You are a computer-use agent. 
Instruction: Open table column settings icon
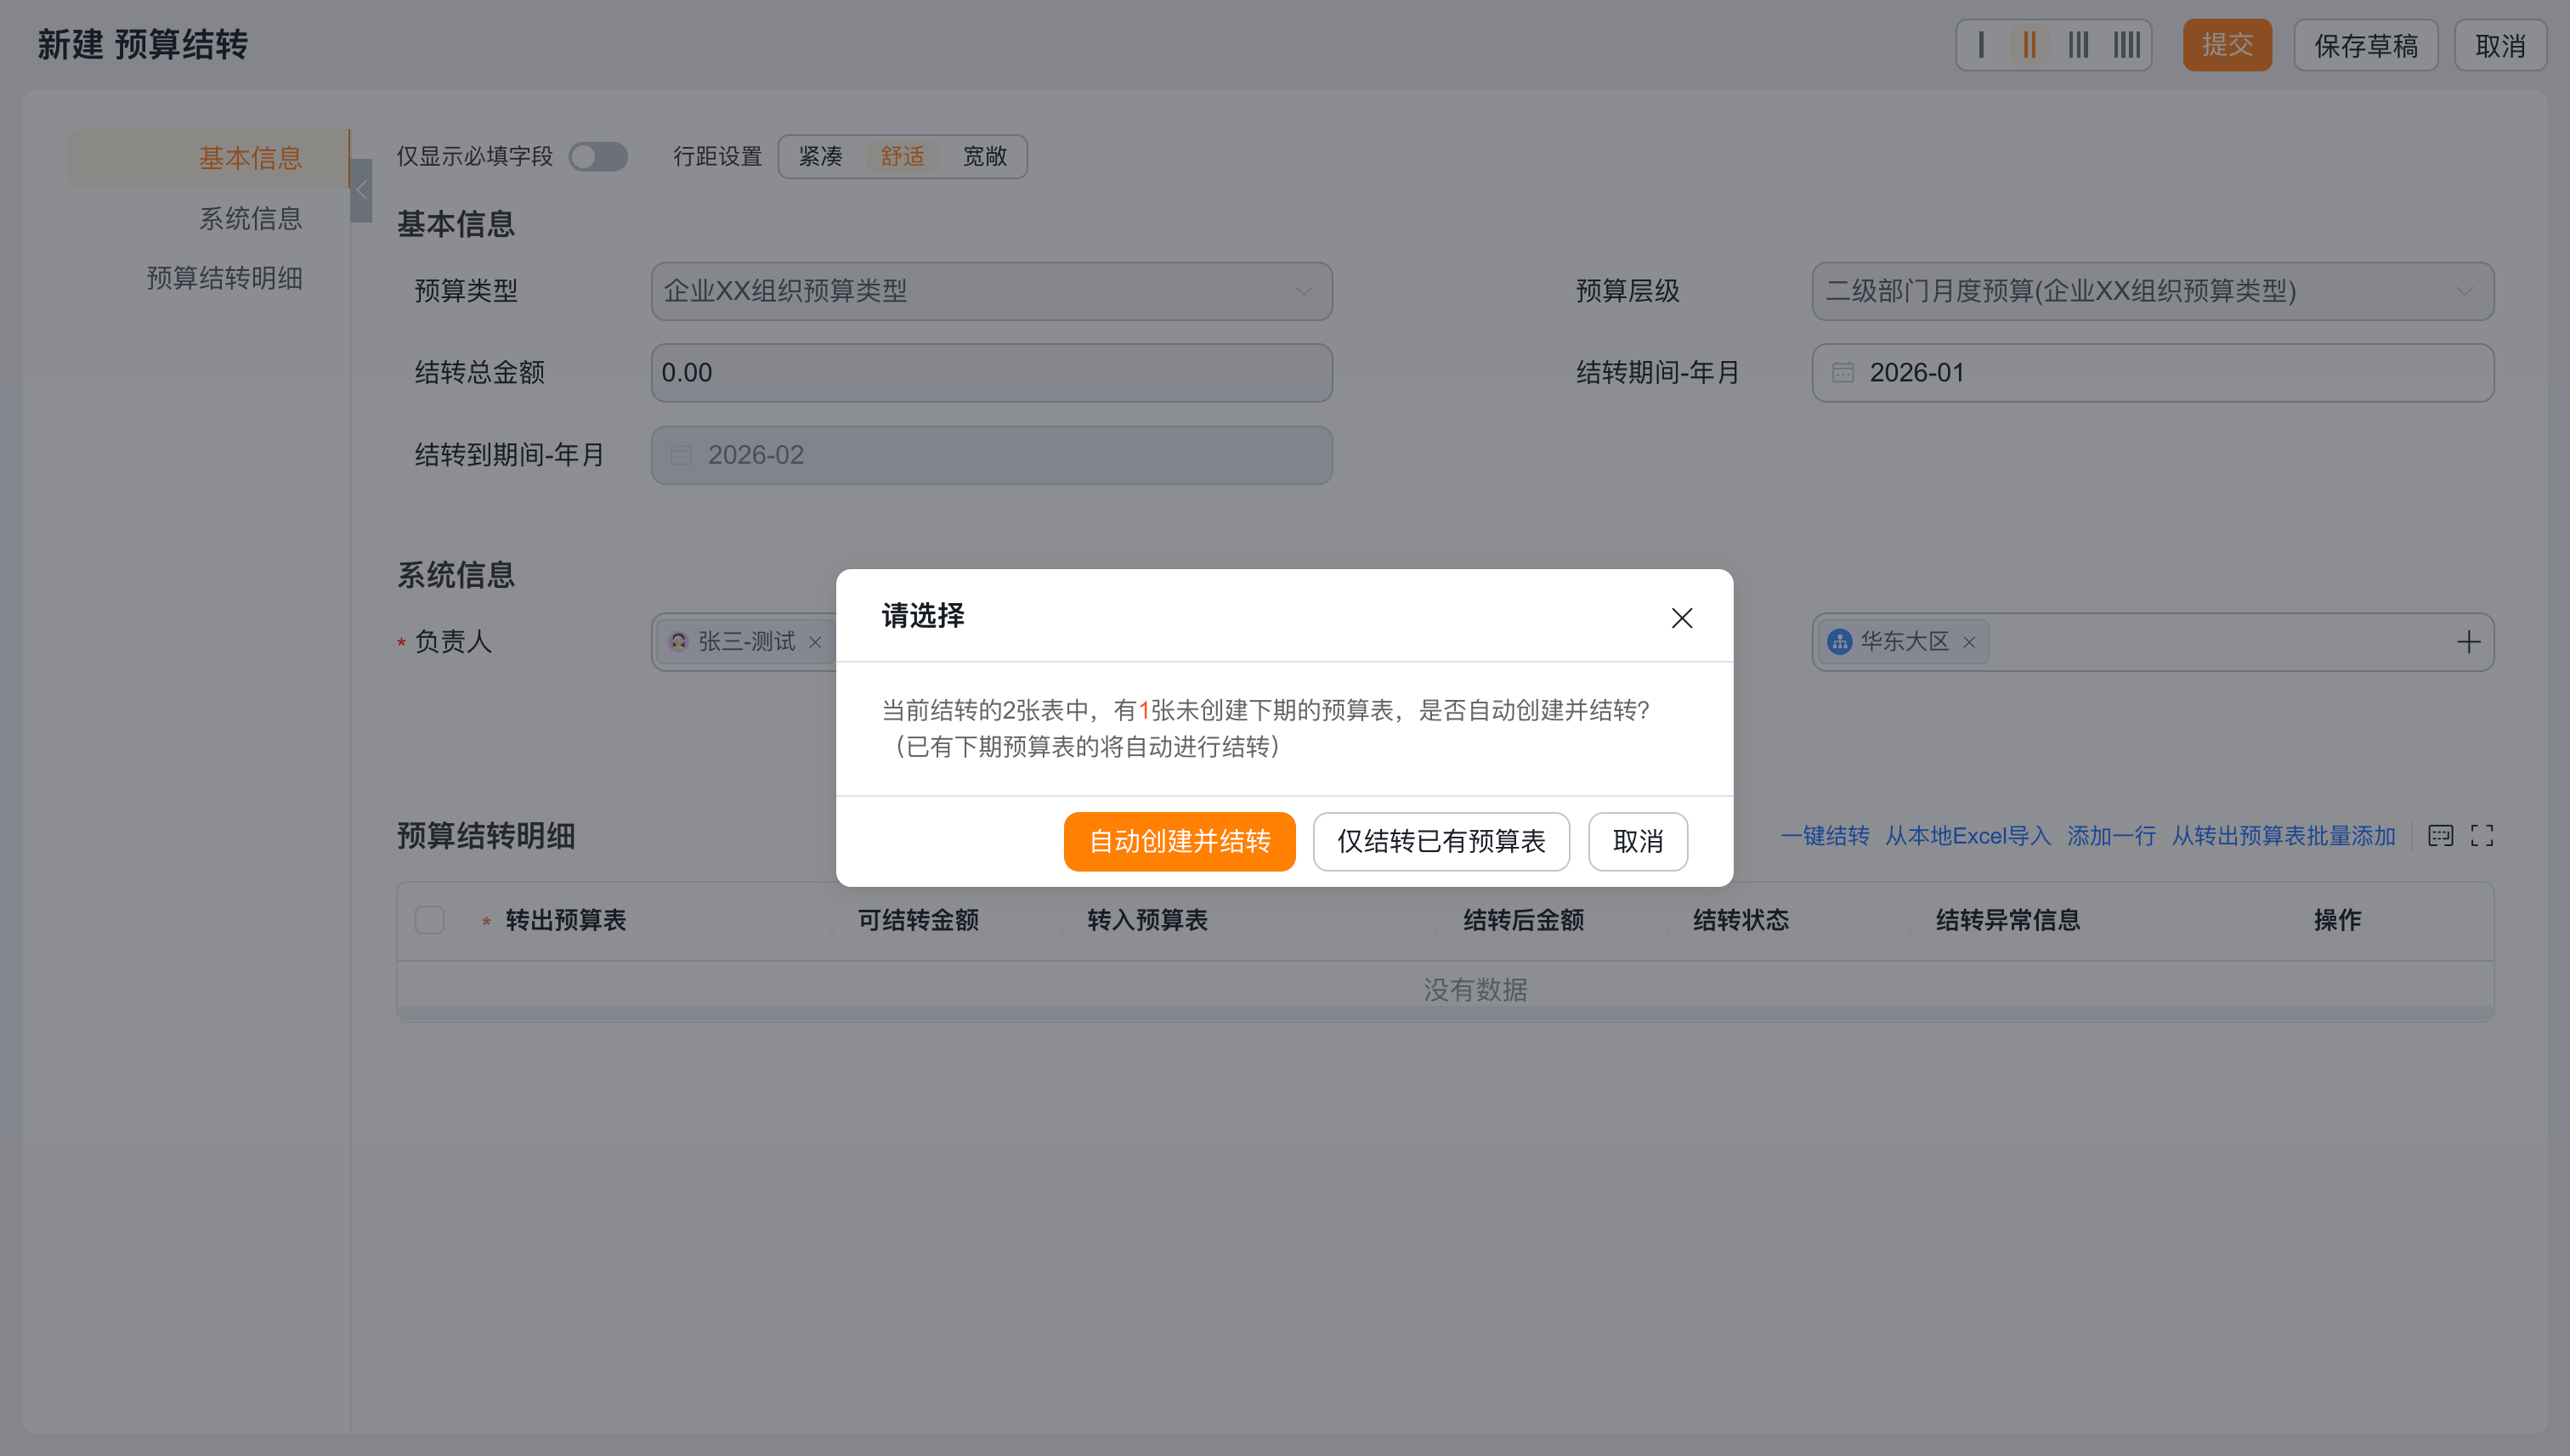click(2440, 836)
